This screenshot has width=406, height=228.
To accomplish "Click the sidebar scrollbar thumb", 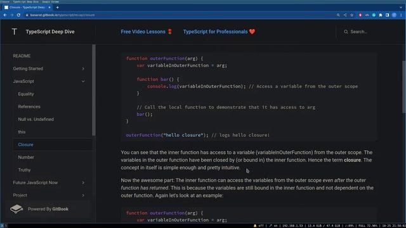I will [x=94, y=90].
